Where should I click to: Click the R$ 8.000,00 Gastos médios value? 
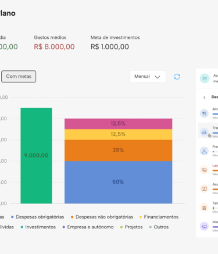(x=54, y=46)
